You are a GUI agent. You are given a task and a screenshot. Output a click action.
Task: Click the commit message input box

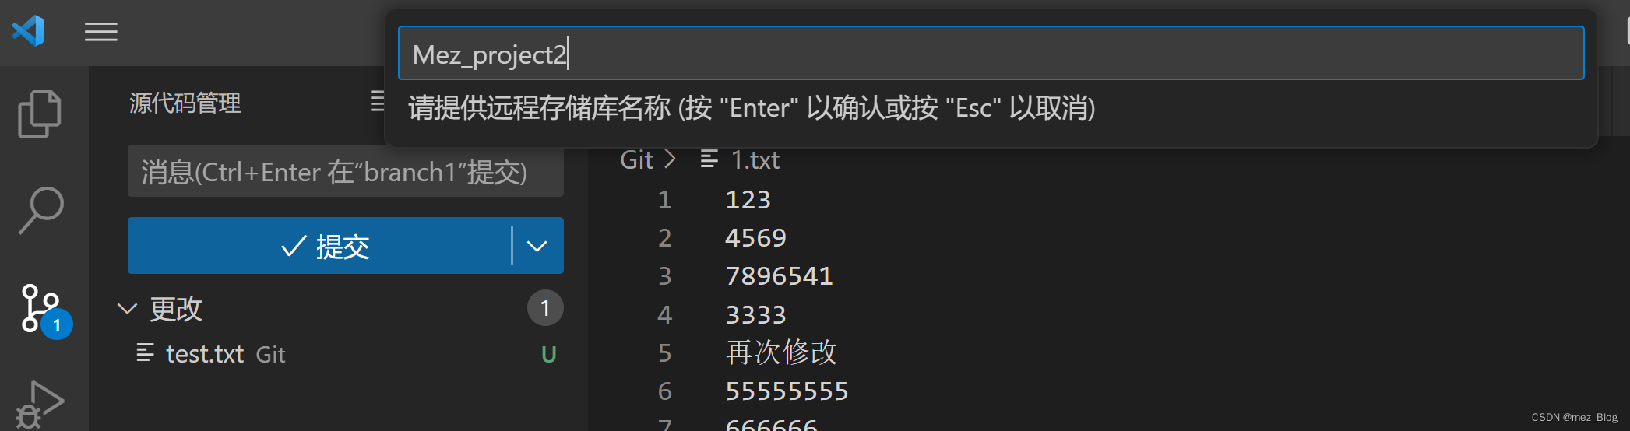point(346,171)
